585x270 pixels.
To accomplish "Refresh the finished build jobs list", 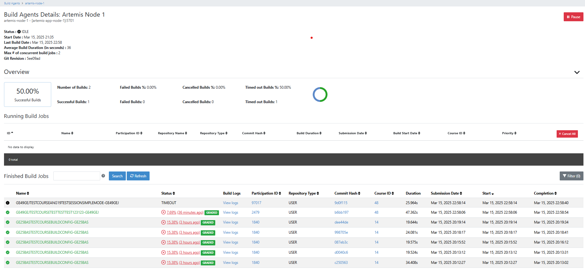I will point(138,176).
